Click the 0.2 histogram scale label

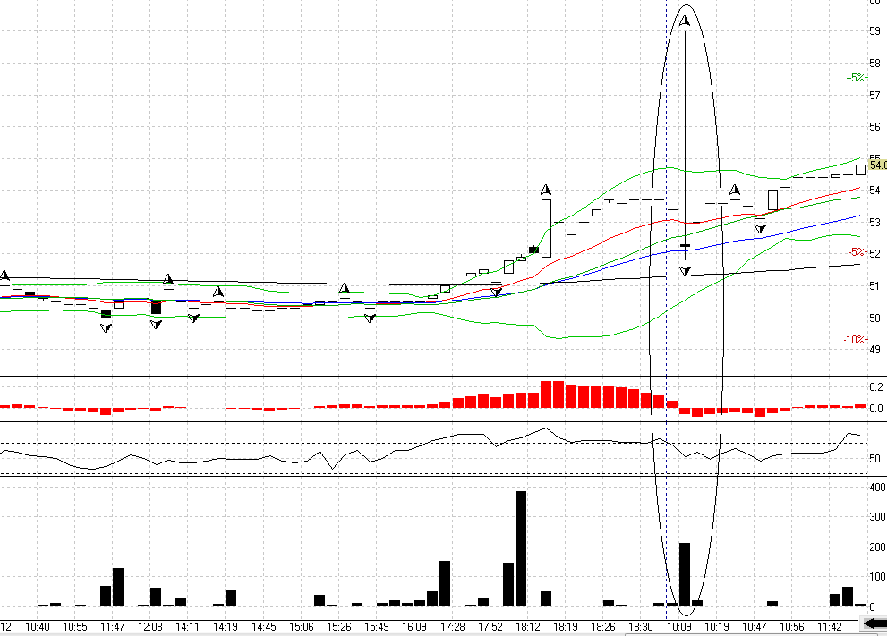click(876, 386)
